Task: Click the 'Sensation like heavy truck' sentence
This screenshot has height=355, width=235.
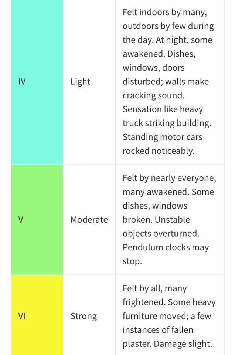Action: 167,116
